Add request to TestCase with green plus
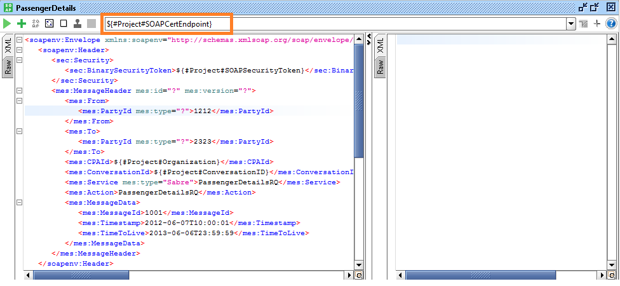Viewport: 620px width, 286px height. click(22, 24)
